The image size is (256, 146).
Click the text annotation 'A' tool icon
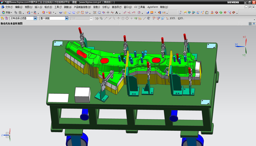(x=116, y=12)
